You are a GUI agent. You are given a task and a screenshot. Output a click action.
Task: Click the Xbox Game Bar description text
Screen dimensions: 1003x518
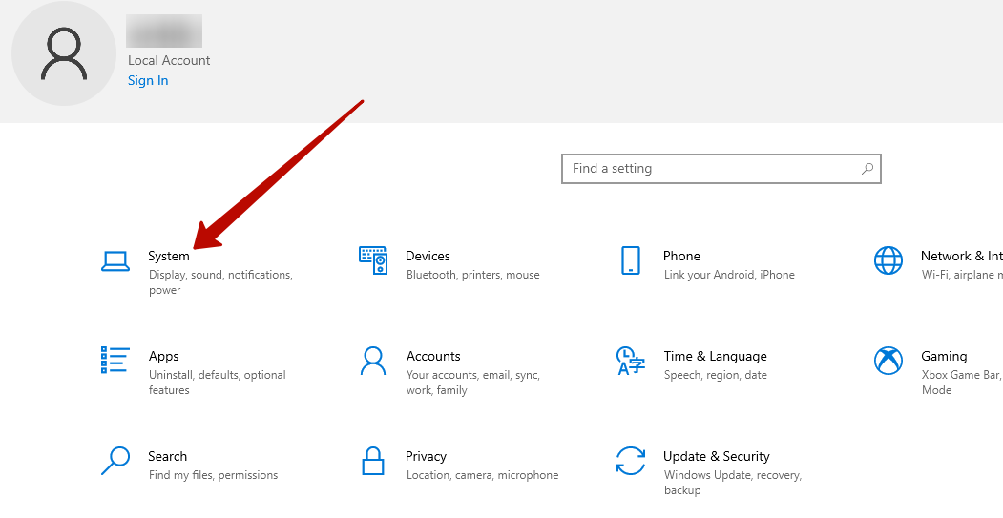(x=962, y=383)
